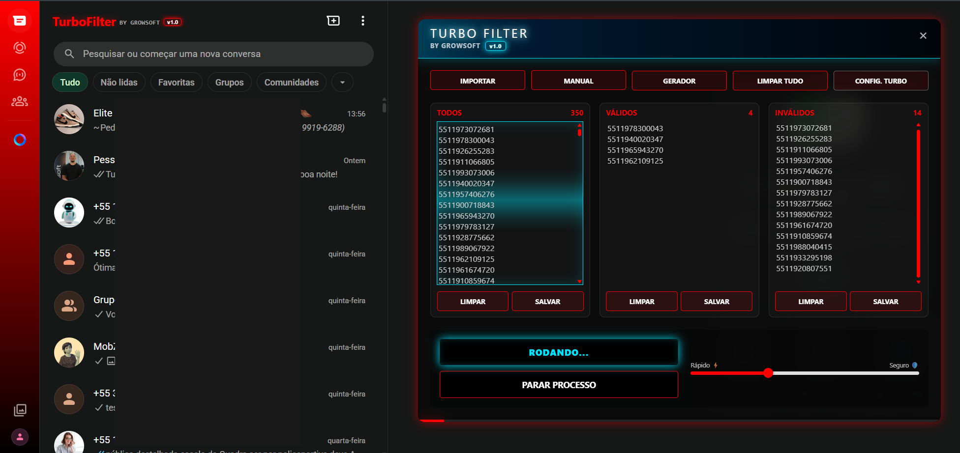Click the chat list scrollbar thumb
The image size is (960, 453).
point(384,107)
